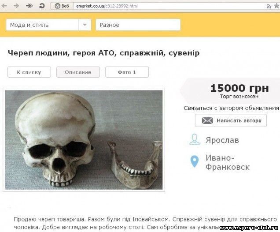
Task: Switch to the Описание tab
Action: (x=78, y=72)
